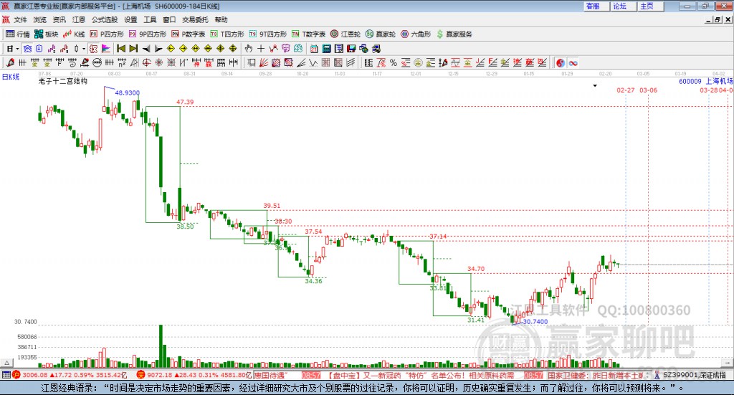734x395 pixels.
Task: Click the SZ399001 深证成指 status entry
Action: 695,375
